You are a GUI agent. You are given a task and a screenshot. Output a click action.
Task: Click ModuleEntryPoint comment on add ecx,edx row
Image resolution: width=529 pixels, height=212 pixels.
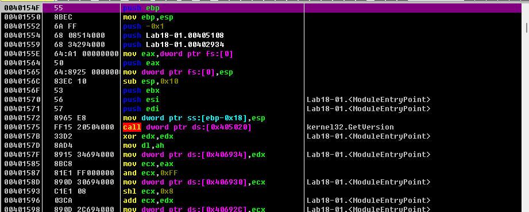click(368, 201)
